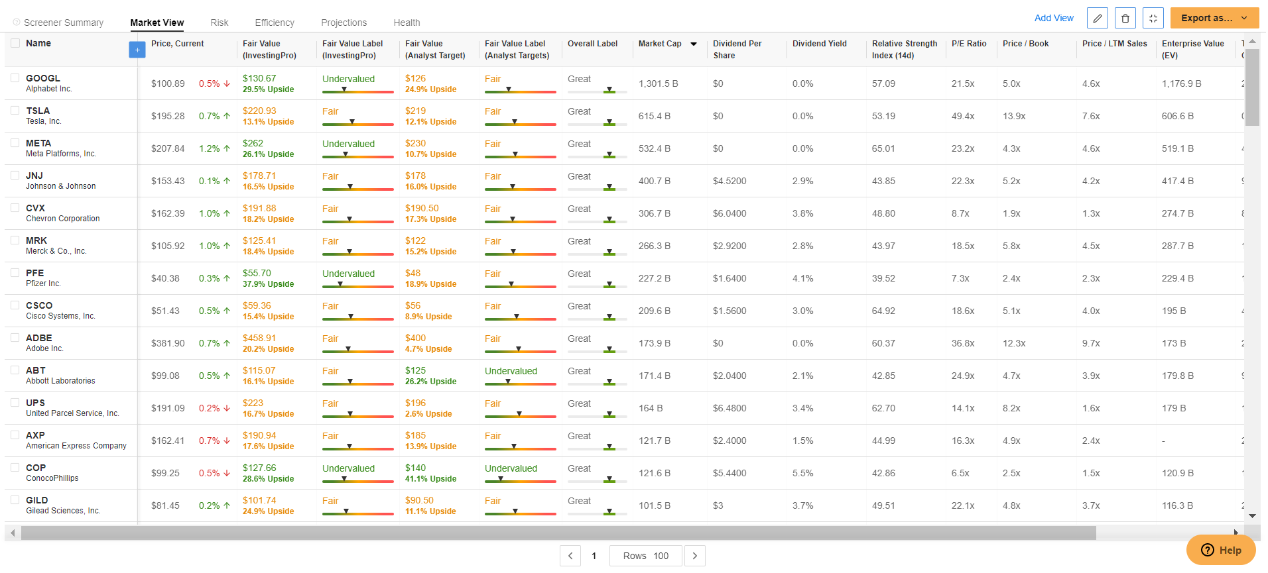Click COP Overall Label Great gauge

(598, 480)
